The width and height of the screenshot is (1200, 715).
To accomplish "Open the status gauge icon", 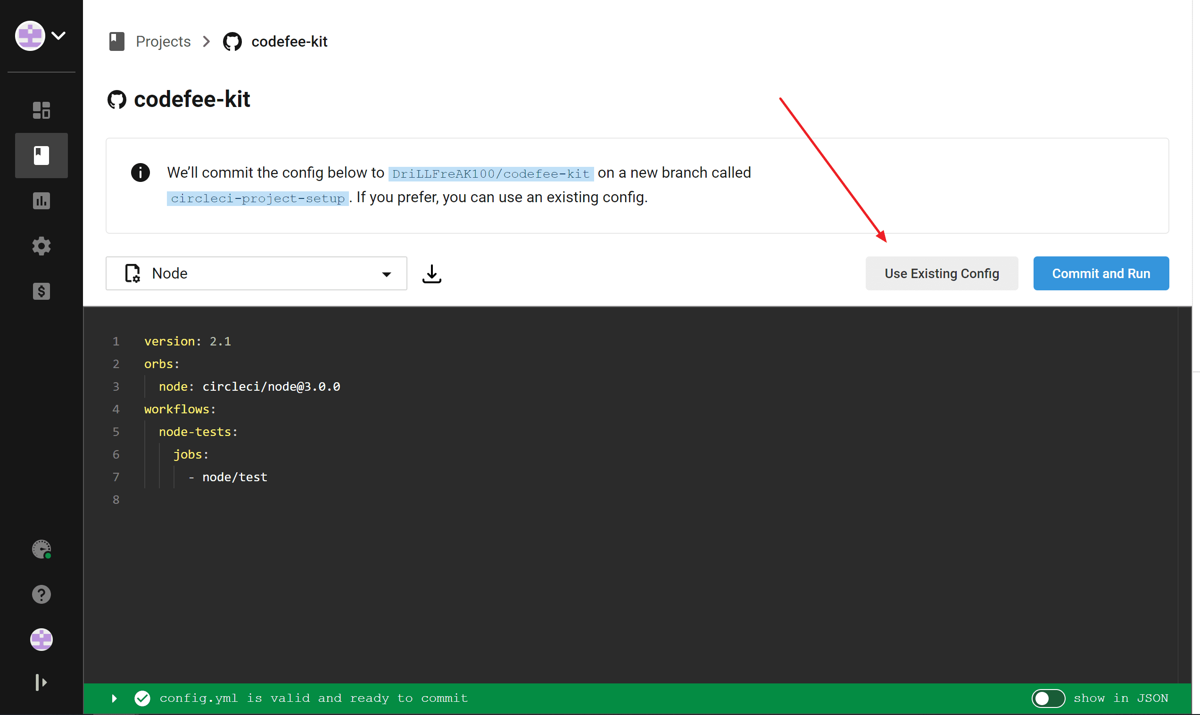I will (x=41, y=549).
